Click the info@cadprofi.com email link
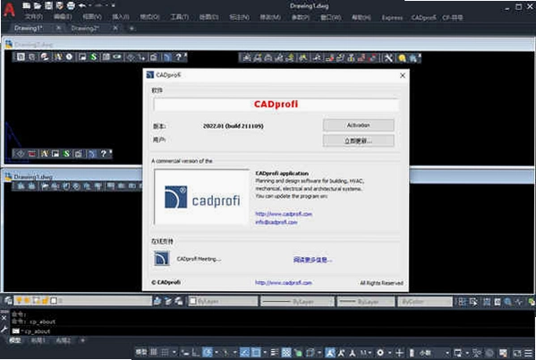The image size is (536, 360). click(x=277, y=222)
